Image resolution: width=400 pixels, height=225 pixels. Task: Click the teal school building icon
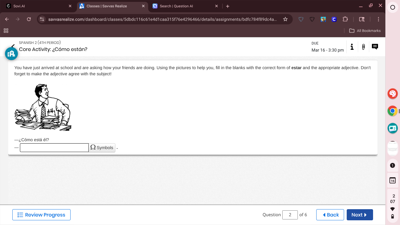pos(11,54)
